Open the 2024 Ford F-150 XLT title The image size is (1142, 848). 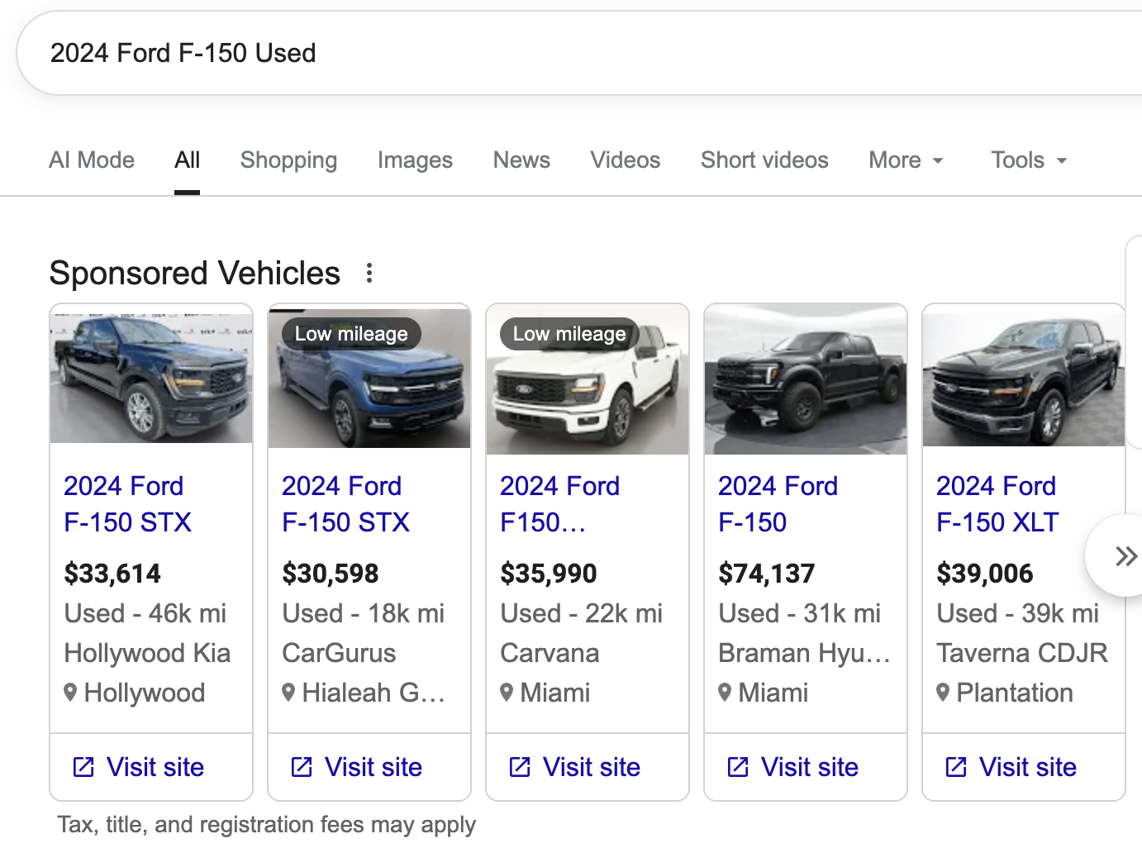click(x=997, y=504)
